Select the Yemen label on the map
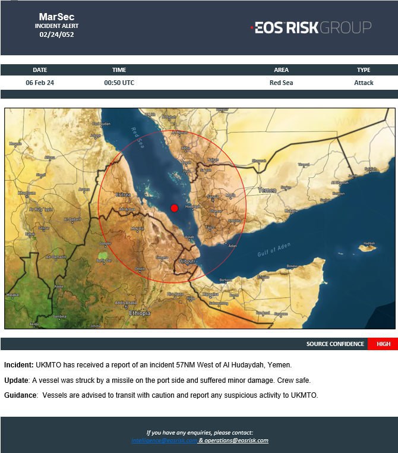Screen dimensions: 398x453 click(267, 190)
